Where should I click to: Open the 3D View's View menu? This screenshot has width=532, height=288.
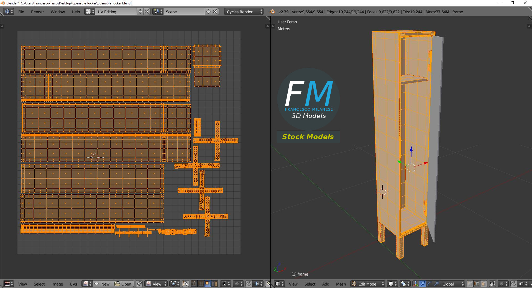(x=293, y=284)
